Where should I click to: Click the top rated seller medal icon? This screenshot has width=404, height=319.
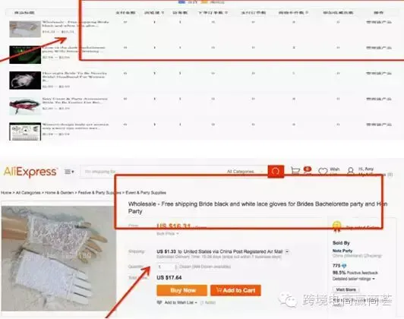point(336,226)
